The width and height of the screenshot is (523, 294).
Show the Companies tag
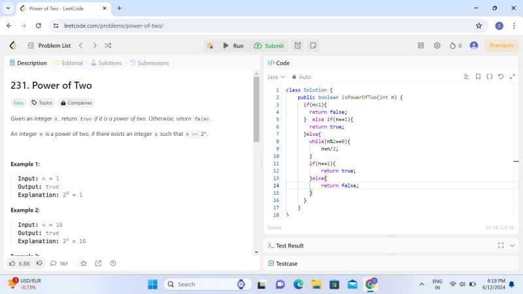coord(76,103)
